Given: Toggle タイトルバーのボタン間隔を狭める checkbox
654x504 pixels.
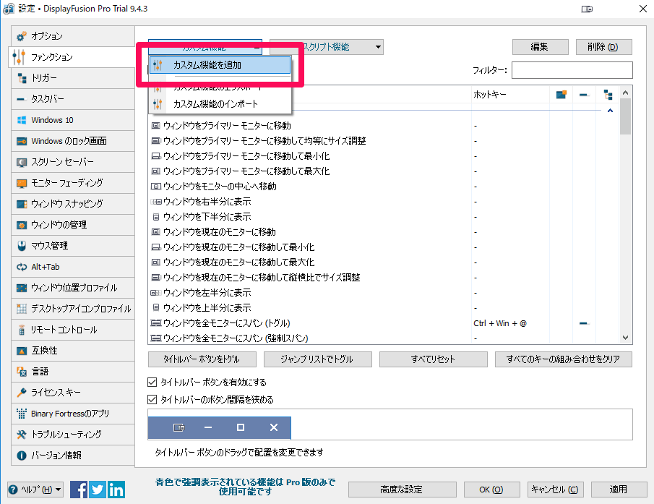Looking at the screenshot, I should click(x=152, y=400).
